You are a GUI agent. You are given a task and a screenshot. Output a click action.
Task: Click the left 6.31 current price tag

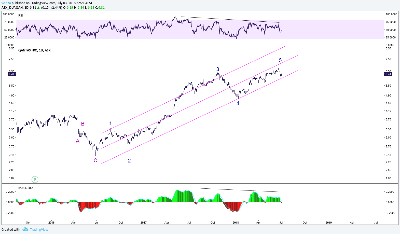(11, 74)
